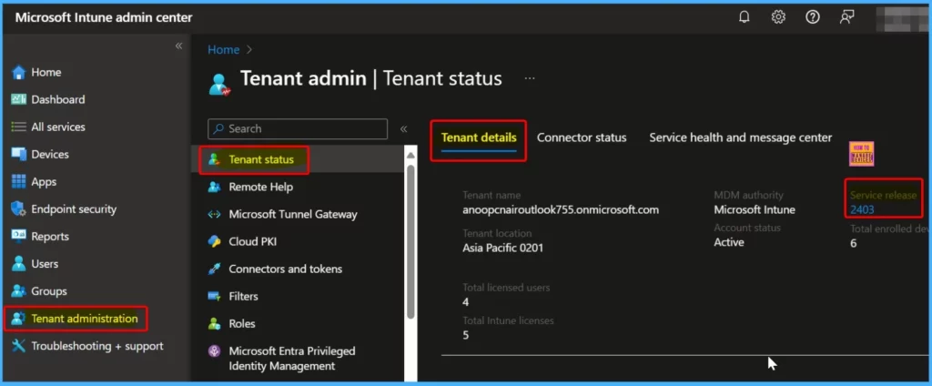The height and width of the screenshot is (386, 932).
Task: Open Roles in submenu
Action: (x=242, y=323)
